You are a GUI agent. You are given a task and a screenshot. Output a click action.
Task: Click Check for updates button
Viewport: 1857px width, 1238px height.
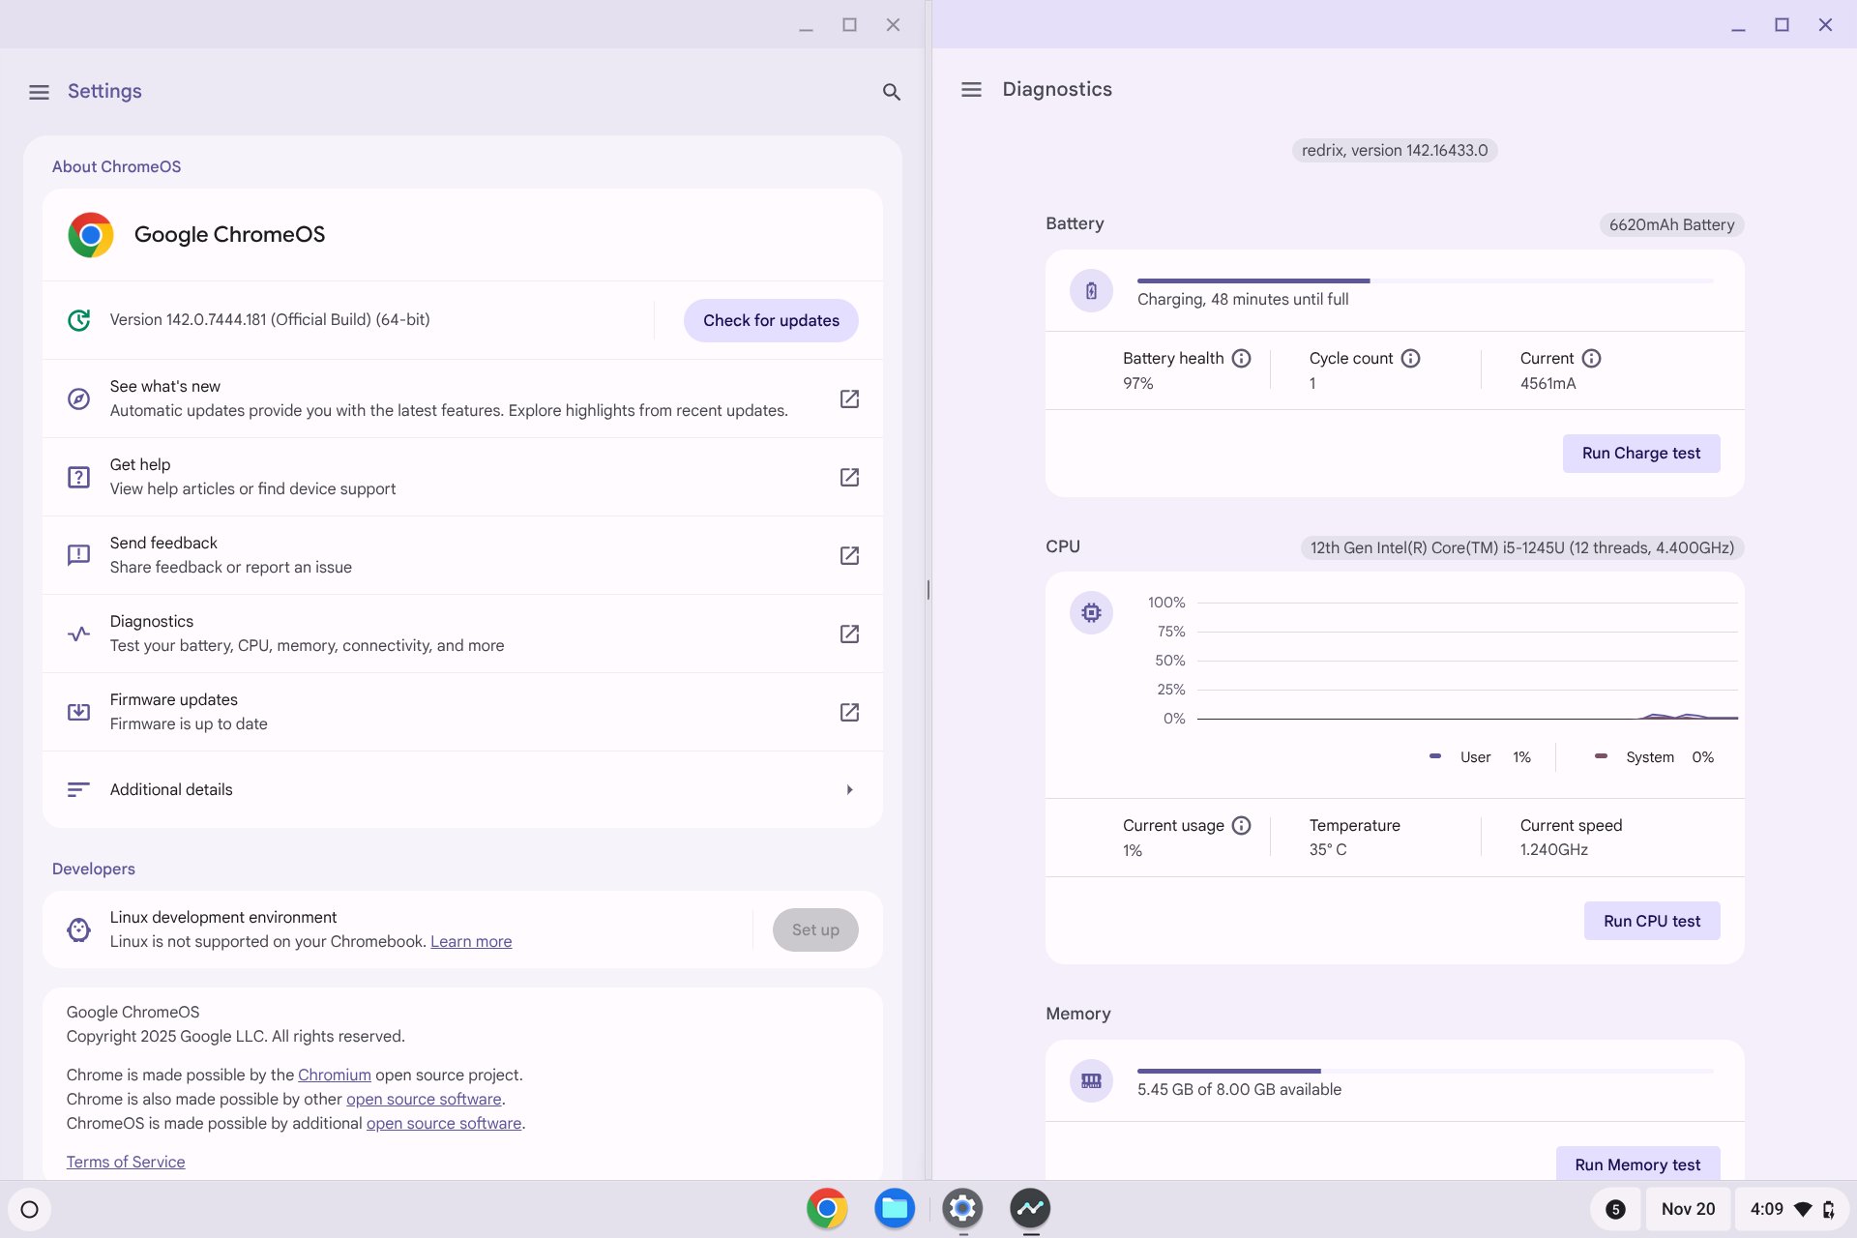pos(770,320)
